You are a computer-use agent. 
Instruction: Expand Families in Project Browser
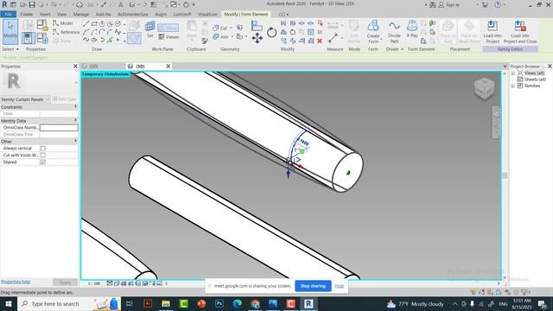[513, 86]
